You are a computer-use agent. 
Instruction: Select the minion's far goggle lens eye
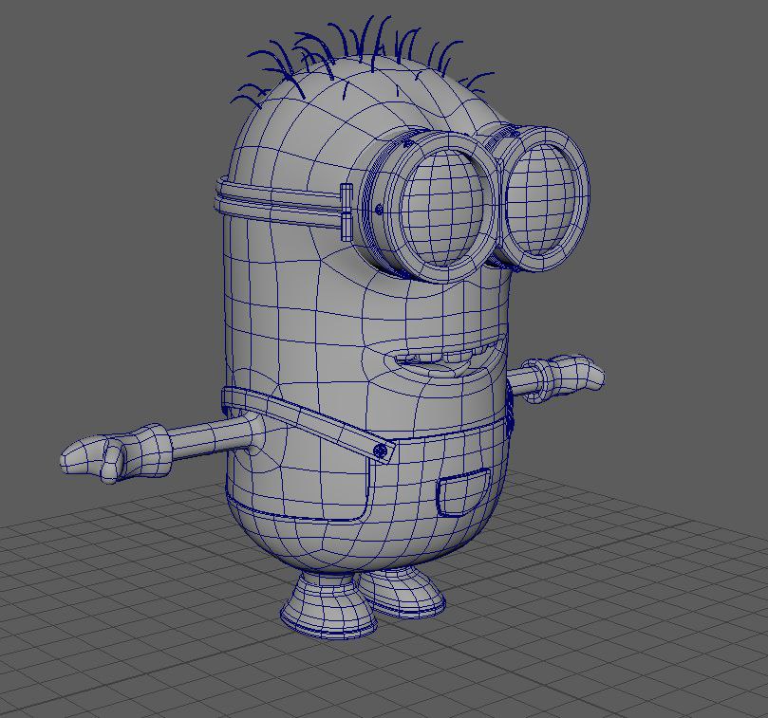pos(543,199)
